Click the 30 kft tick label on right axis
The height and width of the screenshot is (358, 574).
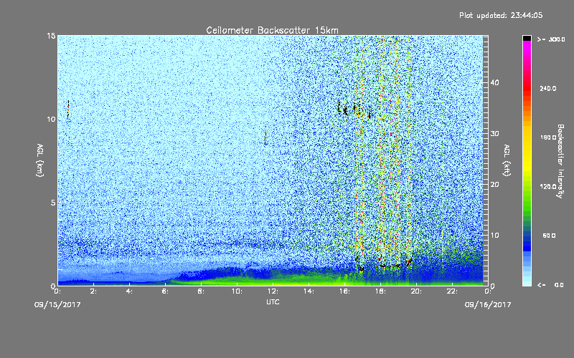494,134
